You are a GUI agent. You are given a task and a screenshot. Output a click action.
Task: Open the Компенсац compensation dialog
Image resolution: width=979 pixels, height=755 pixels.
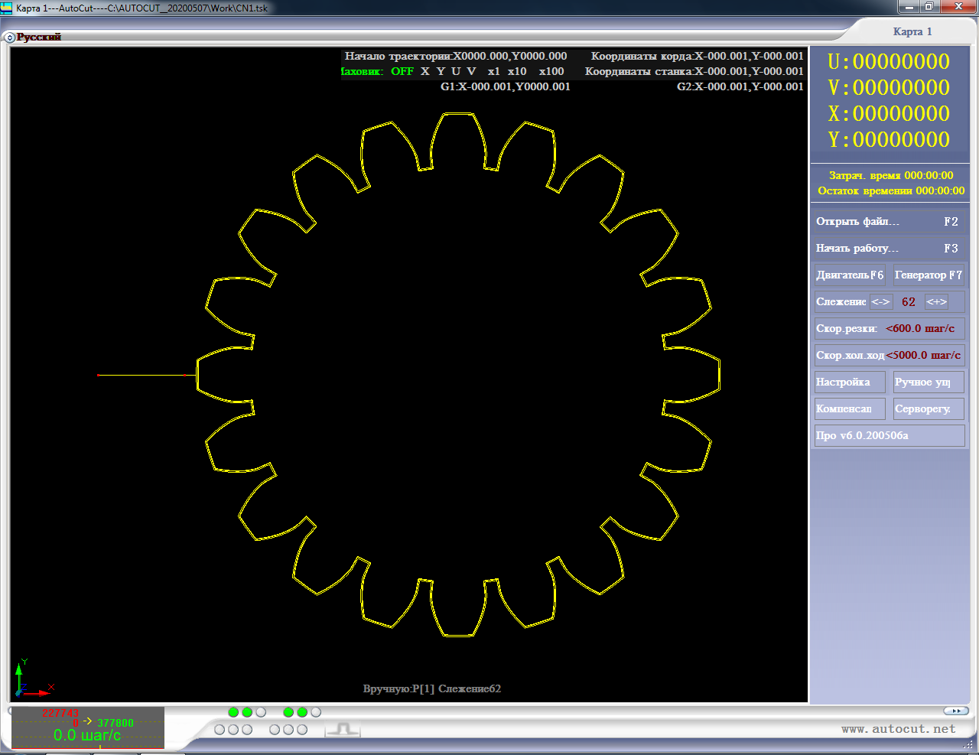click(850, 409)
